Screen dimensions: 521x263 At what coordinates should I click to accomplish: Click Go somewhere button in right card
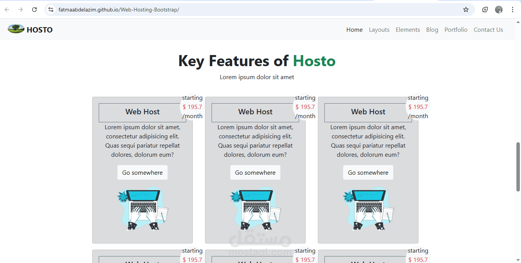pos(368,172)
